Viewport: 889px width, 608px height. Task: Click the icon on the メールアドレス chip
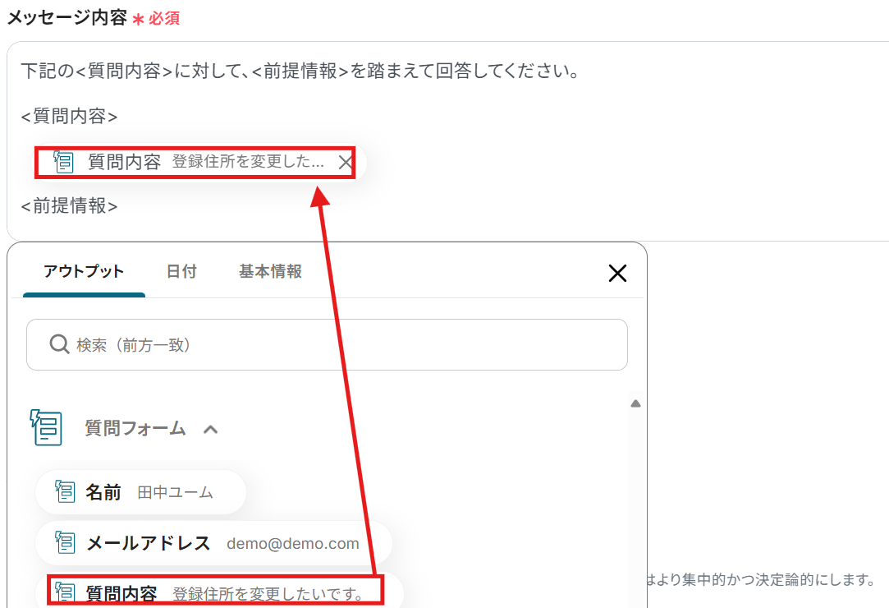65,543
